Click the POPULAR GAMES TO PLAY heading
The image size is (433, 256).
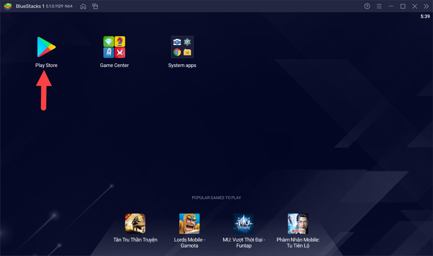pos(216,198)
